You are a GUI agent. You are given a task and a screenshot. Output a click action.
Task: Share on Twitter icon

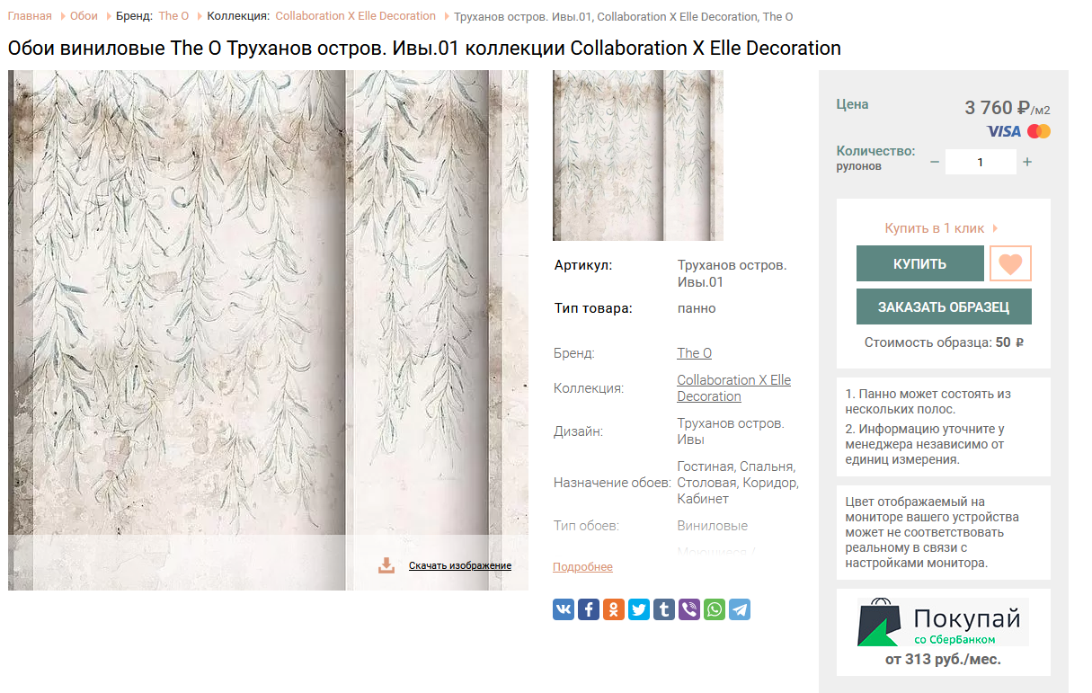pyautogui.click(x=639, y=609)
